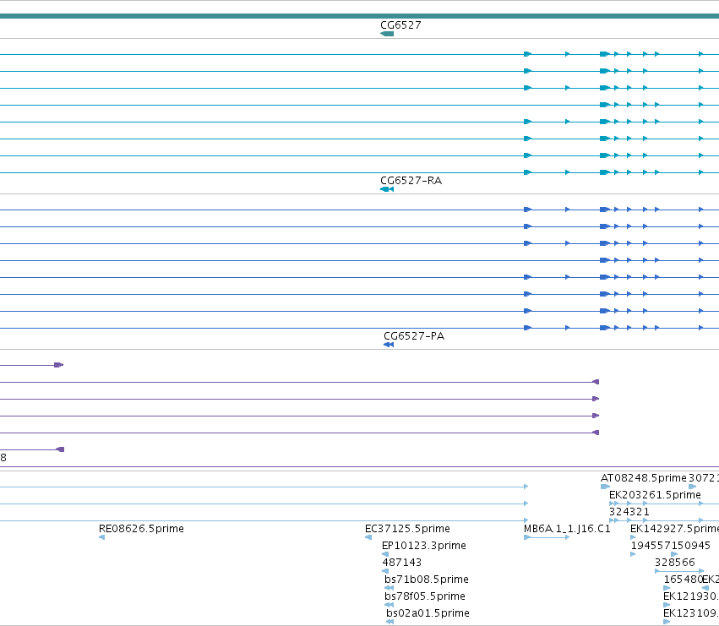Select the AT08248.5prime label
Screen dimensions: 719x626
(x=644, y=478)
